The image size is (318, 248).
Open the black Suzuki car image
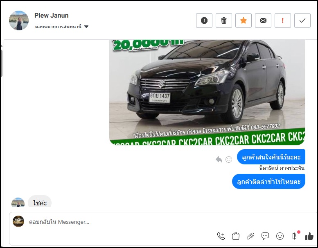[x=207, y=92]
